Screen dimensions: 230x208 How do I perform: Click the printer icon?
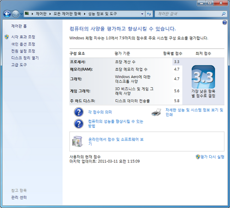pos(156,112)
